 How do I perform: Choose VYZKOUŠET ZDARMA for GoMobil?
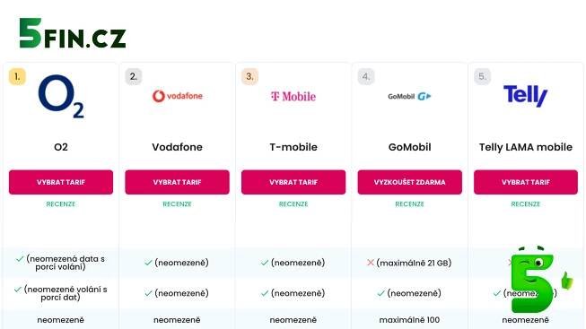409,182
